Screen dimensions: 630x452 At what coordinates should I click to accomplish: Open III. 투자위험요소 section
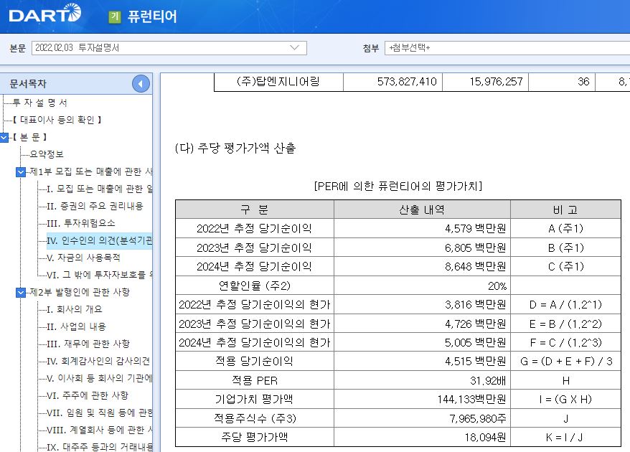click(81, 223)
